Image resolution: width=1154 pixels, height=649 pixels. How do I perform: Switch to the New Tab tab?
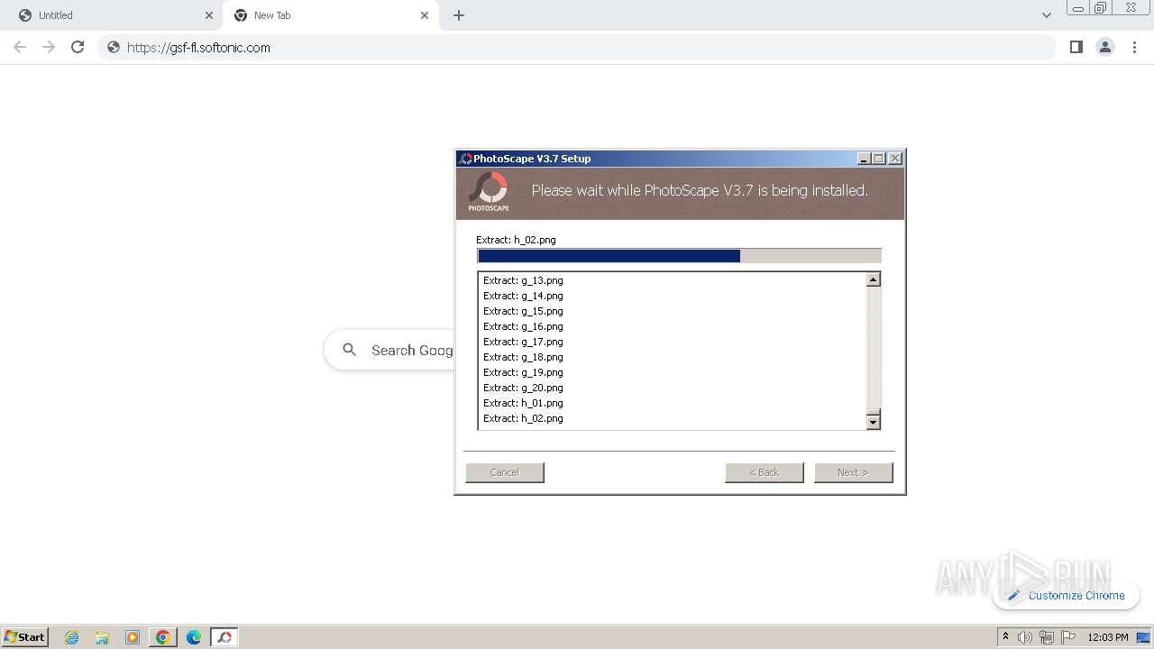(330, 15)
